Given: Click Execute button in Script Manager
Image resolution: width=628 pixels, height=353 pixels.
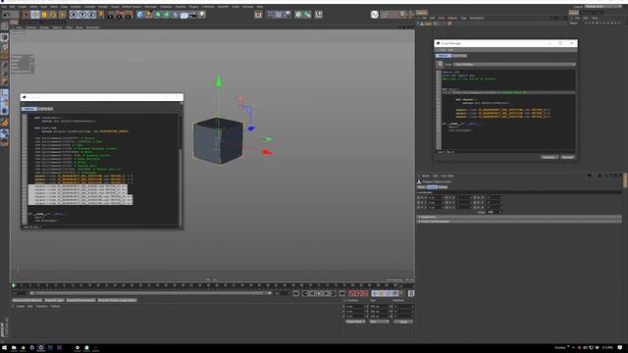Looking at the screenshot, I should point(567,157).
